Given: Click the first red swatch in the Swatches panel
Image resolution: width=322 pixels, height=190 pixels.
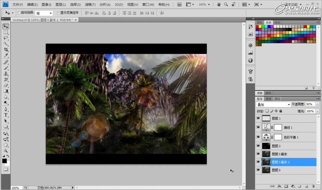Looking at the screenshot, I should (x=257, y=27).
